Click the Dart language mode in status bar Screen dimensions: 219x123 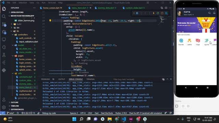pos(96,113)
